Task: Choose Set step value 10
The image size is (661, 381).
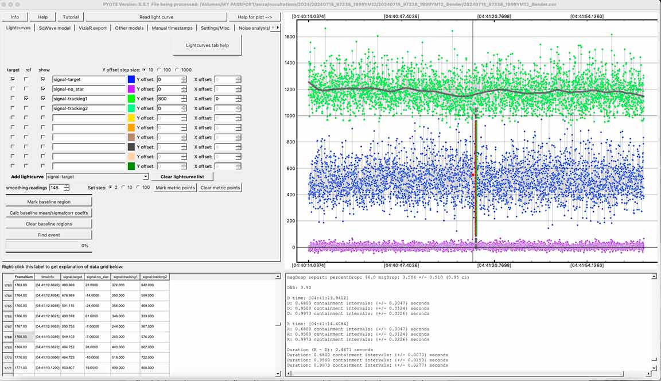Action: (x=123, y=188)
